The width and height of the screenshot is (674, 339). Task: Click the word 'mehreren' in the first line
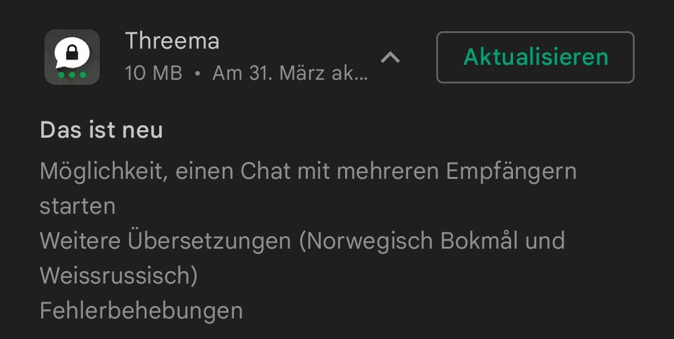pyautogui.click(x=388, y=171)
